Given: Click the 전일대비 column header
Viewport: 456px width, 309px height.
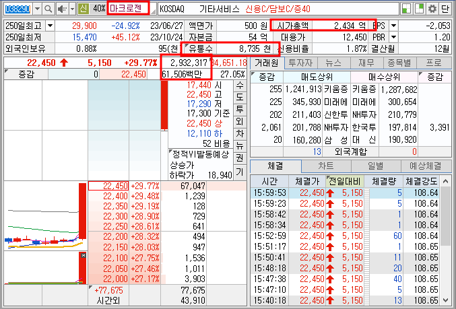Looking at the screenshot, I should pyautogui.click(x=345, y=182).
